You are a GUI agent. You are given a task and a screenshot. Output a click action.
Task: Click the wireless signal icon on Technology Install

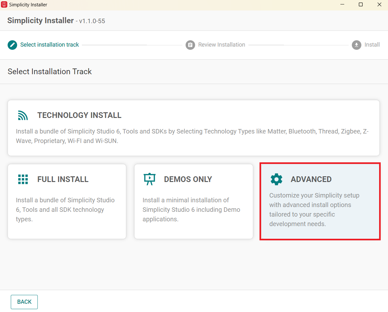pos(23,115)
